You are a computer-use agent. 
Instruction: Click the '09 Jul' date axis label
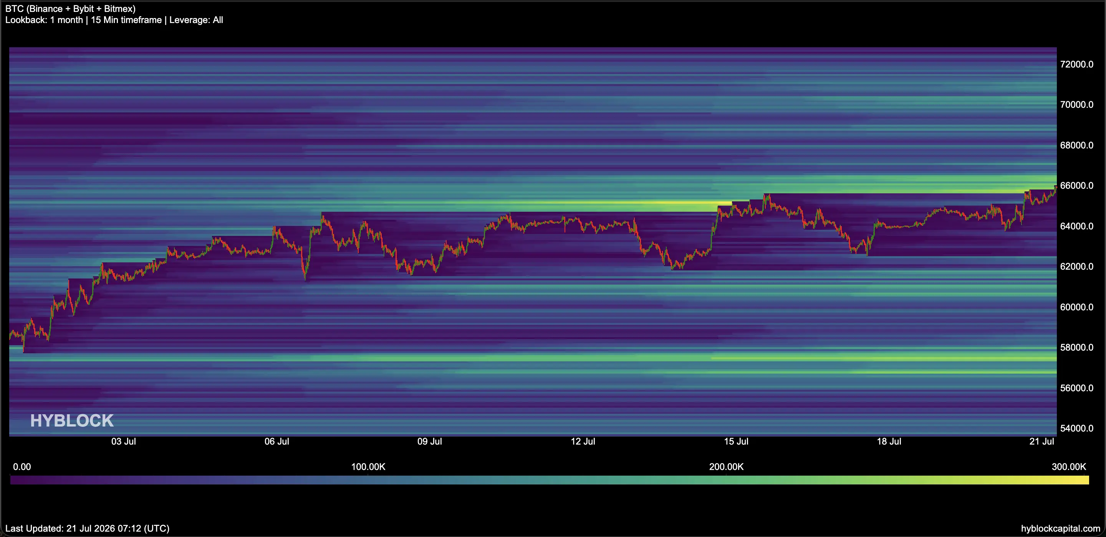coord(430,441)
